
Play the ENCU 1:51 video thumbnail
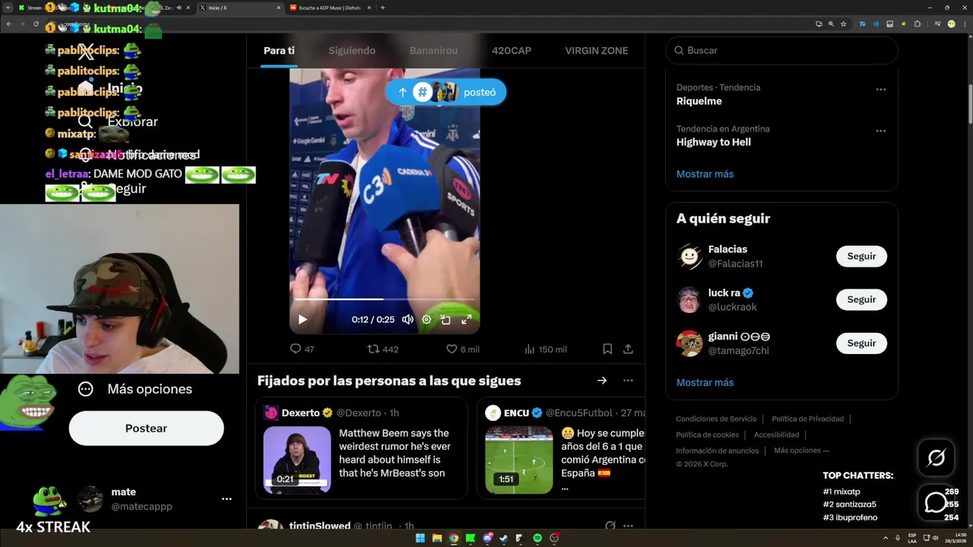click(519, 460)
